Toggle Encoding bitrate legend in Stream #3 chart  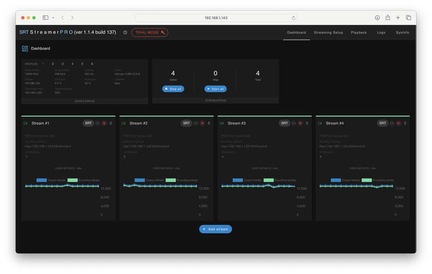(x=280, y=180)
